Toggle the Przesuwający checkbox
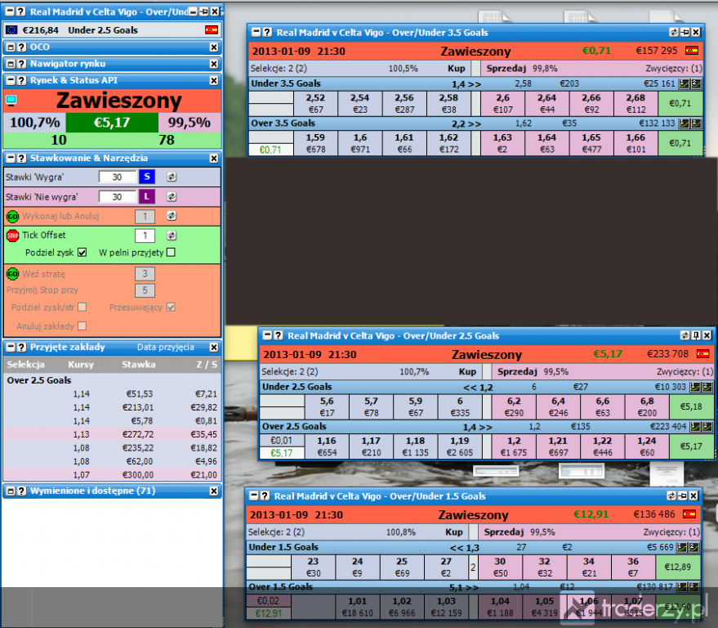The width and height of the screenshot is (718, 628). pyautogui.click(x=171, y=307)
